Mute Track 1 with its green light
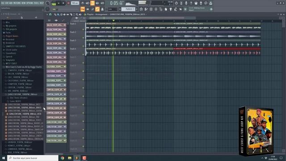 [x=83, y=30]
